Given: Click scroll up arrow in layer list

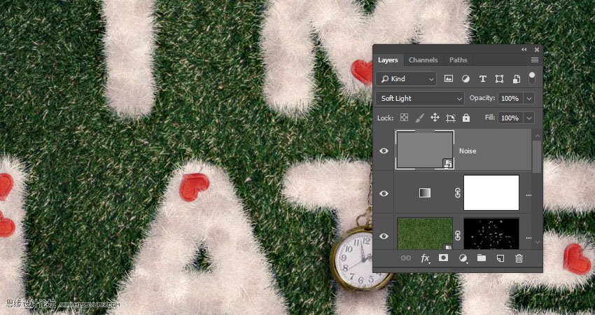Looking at the screenshot, I should click(x=537, y=135).
